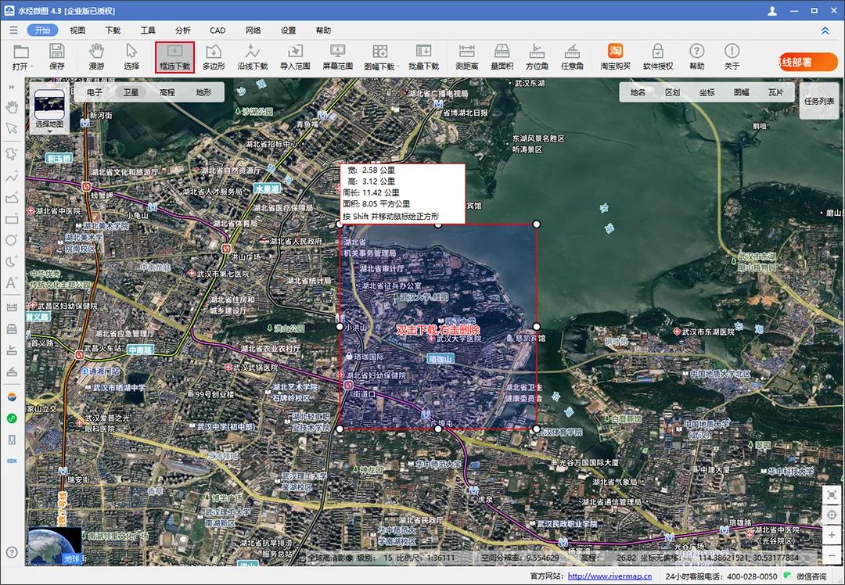Open the 网络 tab
This screenshot has height=585, width=845.
pyautogui.click(x=253, y=31)
